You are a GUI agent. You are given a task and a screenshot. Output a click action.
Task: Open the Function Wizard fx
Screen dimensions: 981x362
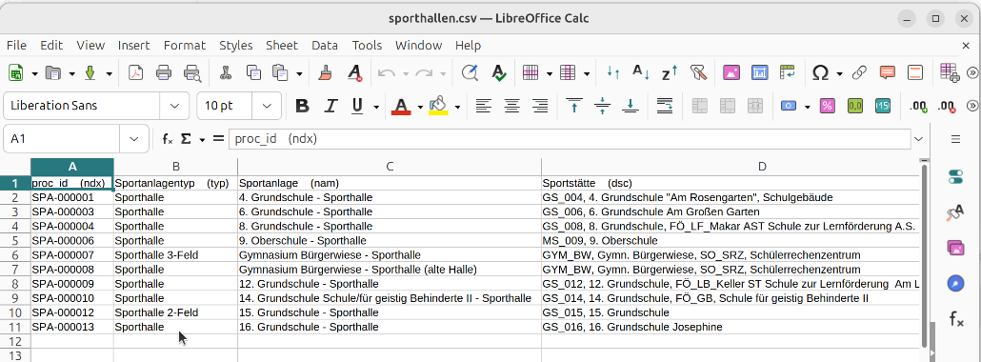click(x=167, y=139)
